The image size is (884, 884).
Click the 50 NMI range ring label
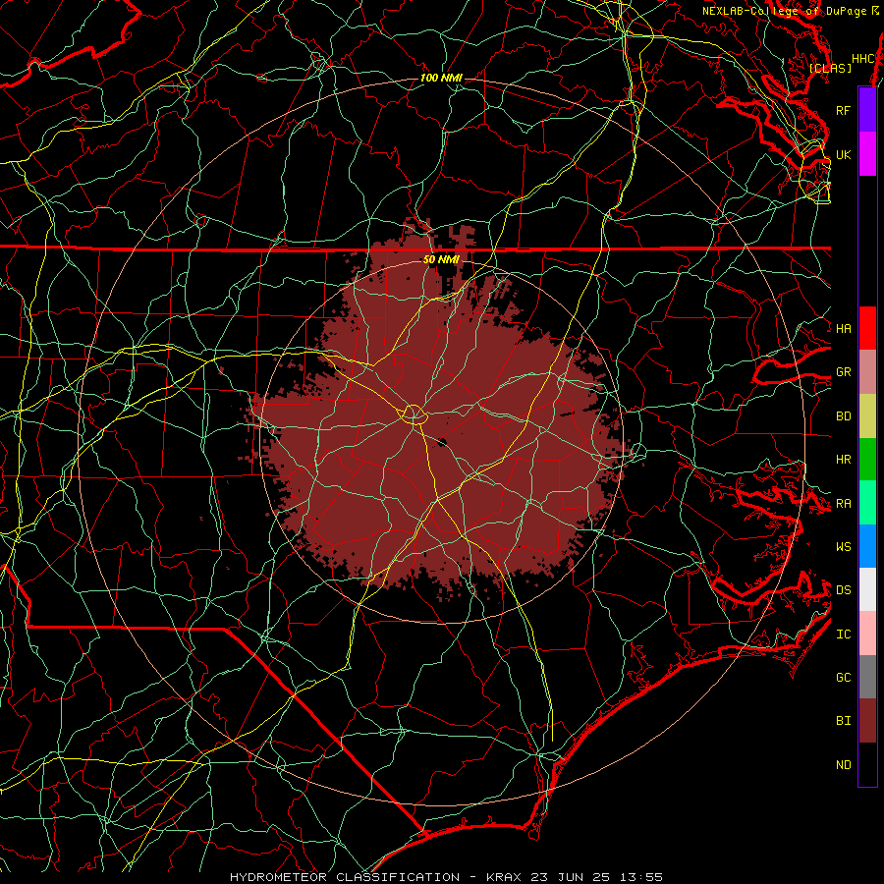click(x=441, y=259)
